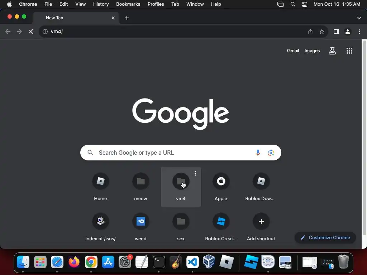Open the File menu
367x275 pixels.
pos(48,4)
